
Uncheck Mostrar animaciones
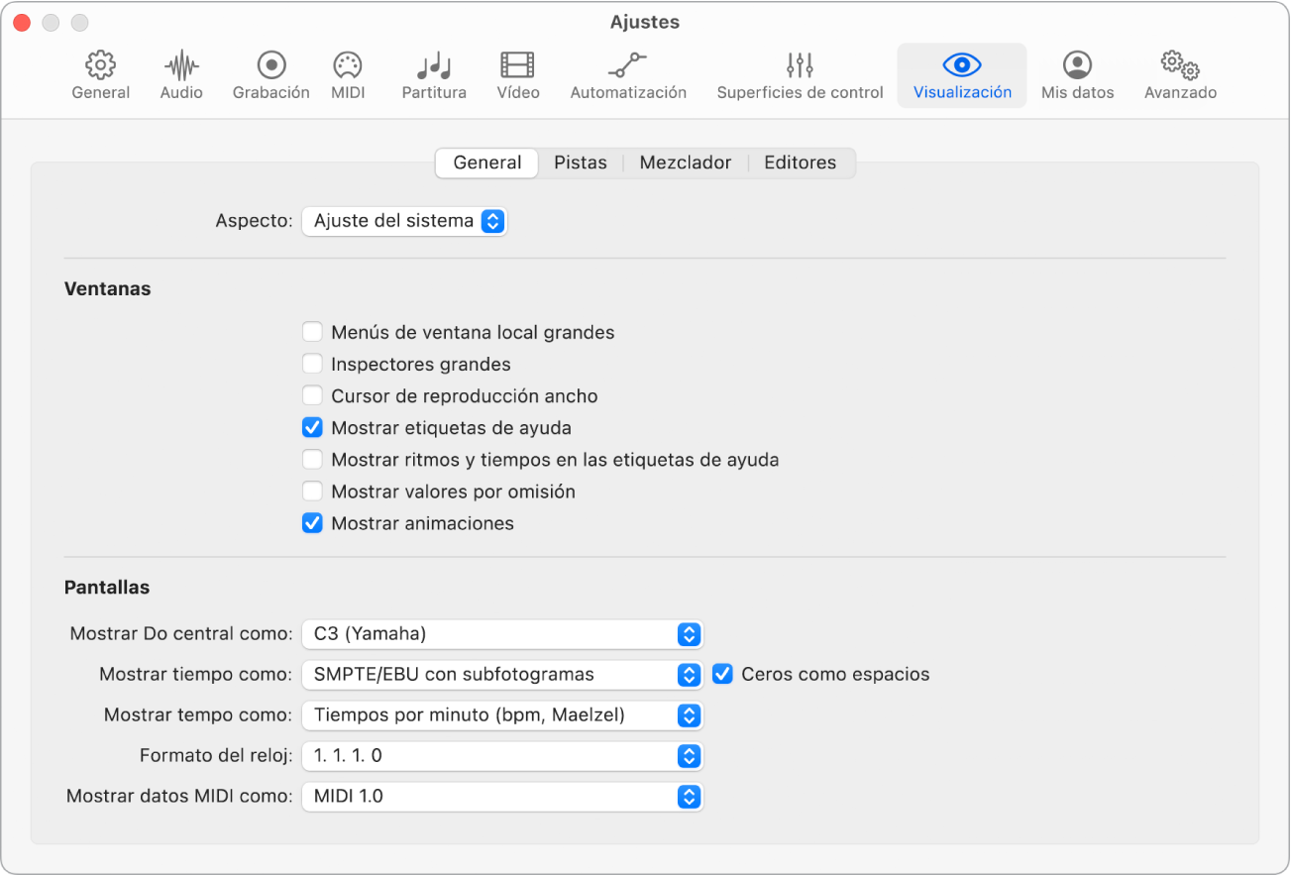point(312,523)
